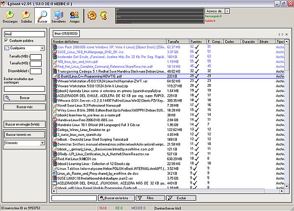Viewport: 294px width, 211px height.
Task: Click the funnel icon on Filtro button
Action: click(140, 198)
